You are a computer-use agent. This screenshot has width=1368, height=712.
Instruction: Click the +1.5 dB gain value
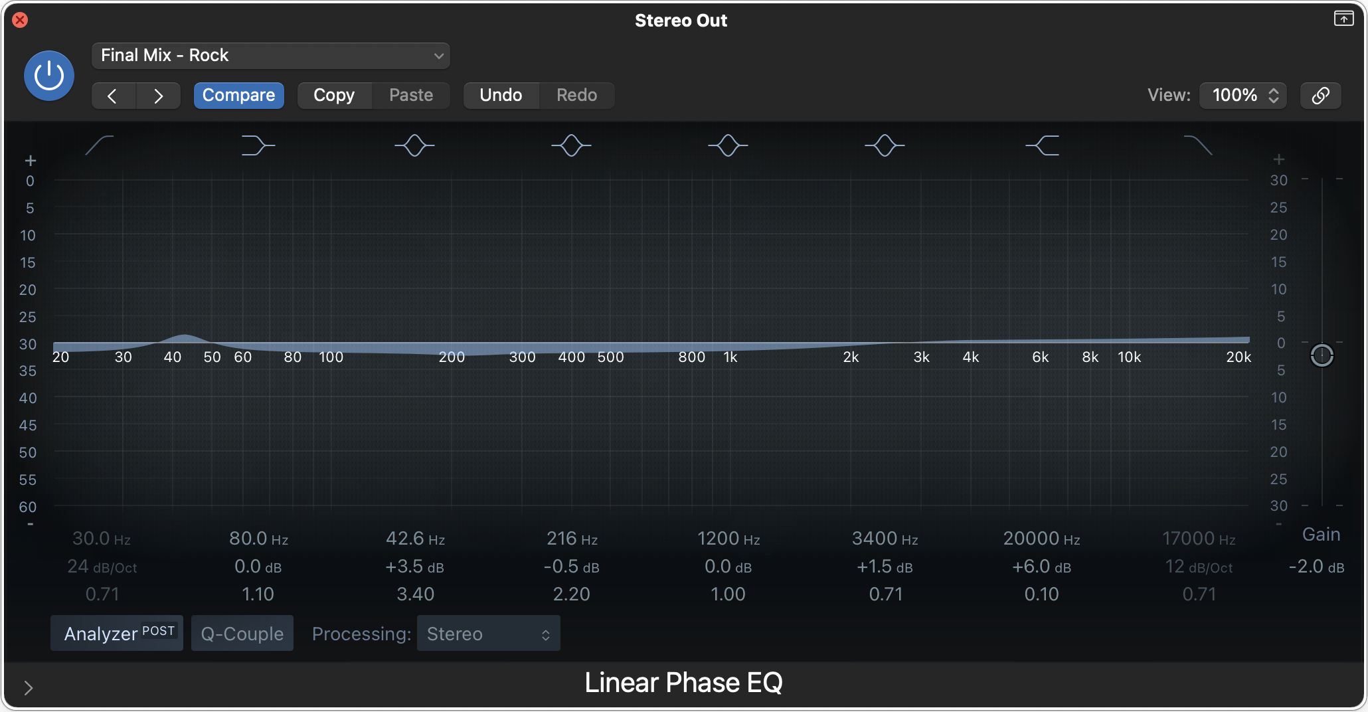pyautogui.click(x=885, y=567)
